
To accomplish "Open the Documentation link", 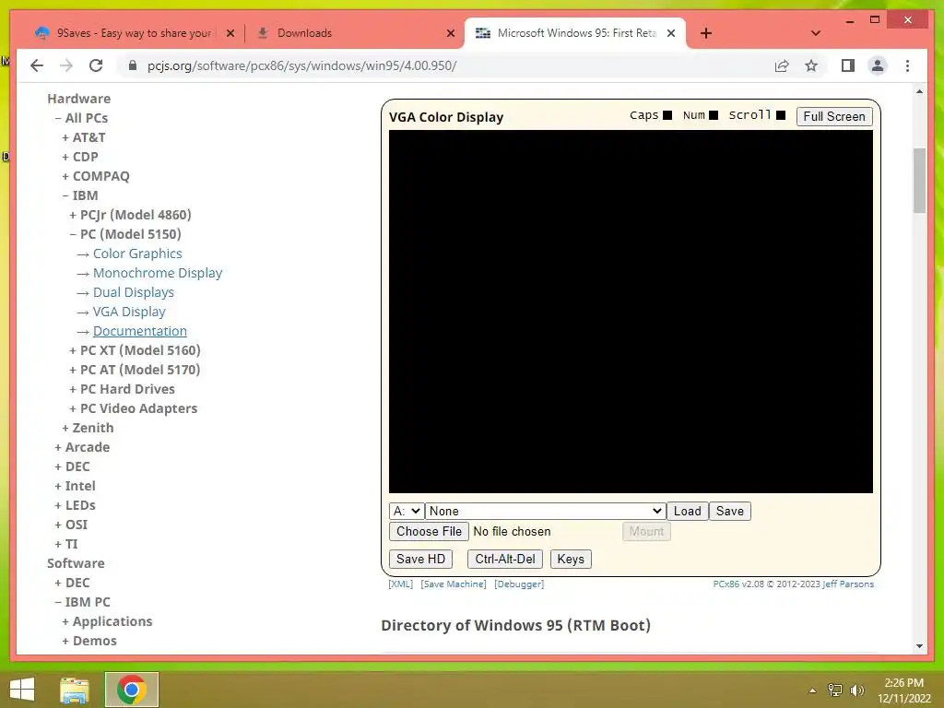I will pos(140,331).
